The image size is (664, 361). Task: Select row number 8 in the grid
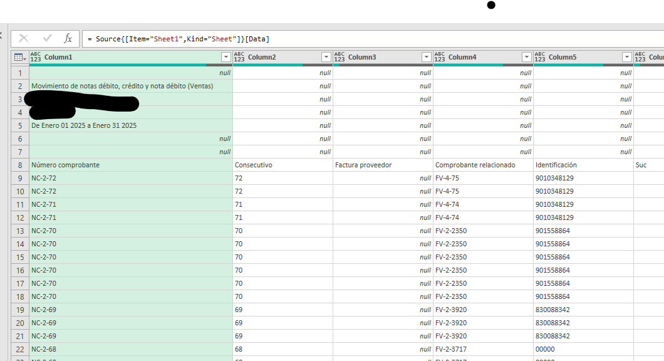tap(20, 165)
